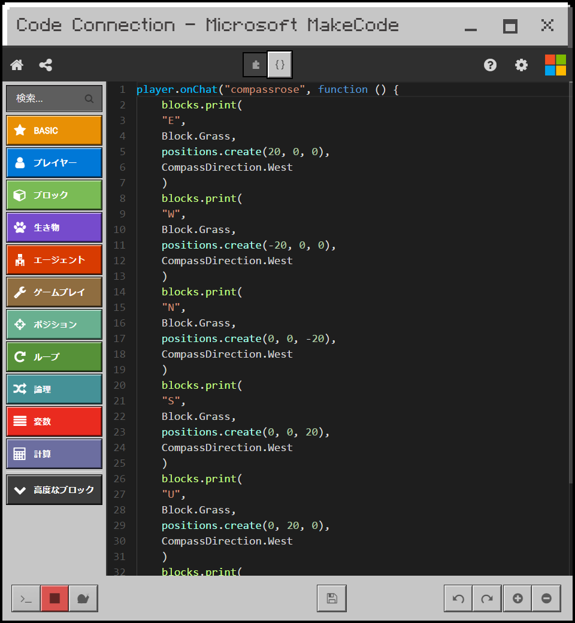
Task: Click CompassDirection.West on line 30
Action: (x=227, y=541)
